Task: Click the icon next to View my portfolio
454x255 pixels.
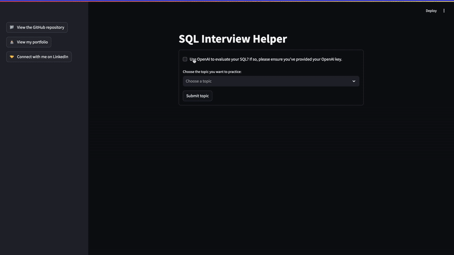Action: point(12,42)
